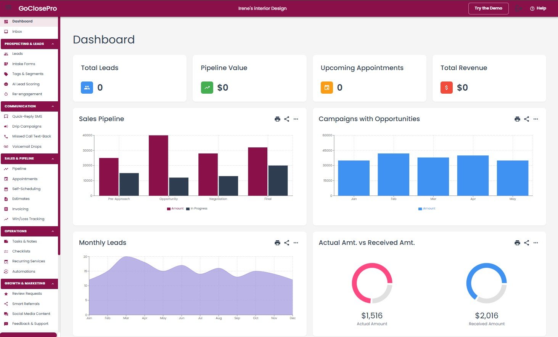Toggle the 'In Progress' legend in Sales Pipeline
Image resolution: width=558 pixels, height=337 pixels.
[198, 208]
